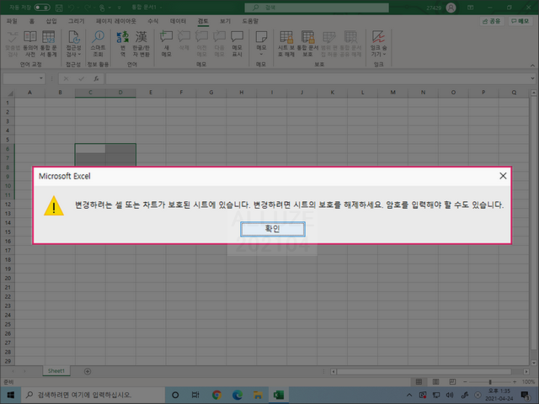This screenshot has height=404, width=539.
Task: Click the 삭제 delete comment icon
Action: (184, 40)
